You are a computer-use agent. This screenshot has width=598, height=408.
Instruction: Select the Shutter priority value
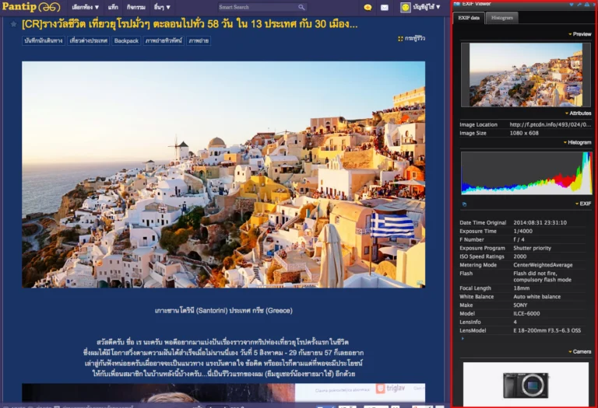(532, 248)
